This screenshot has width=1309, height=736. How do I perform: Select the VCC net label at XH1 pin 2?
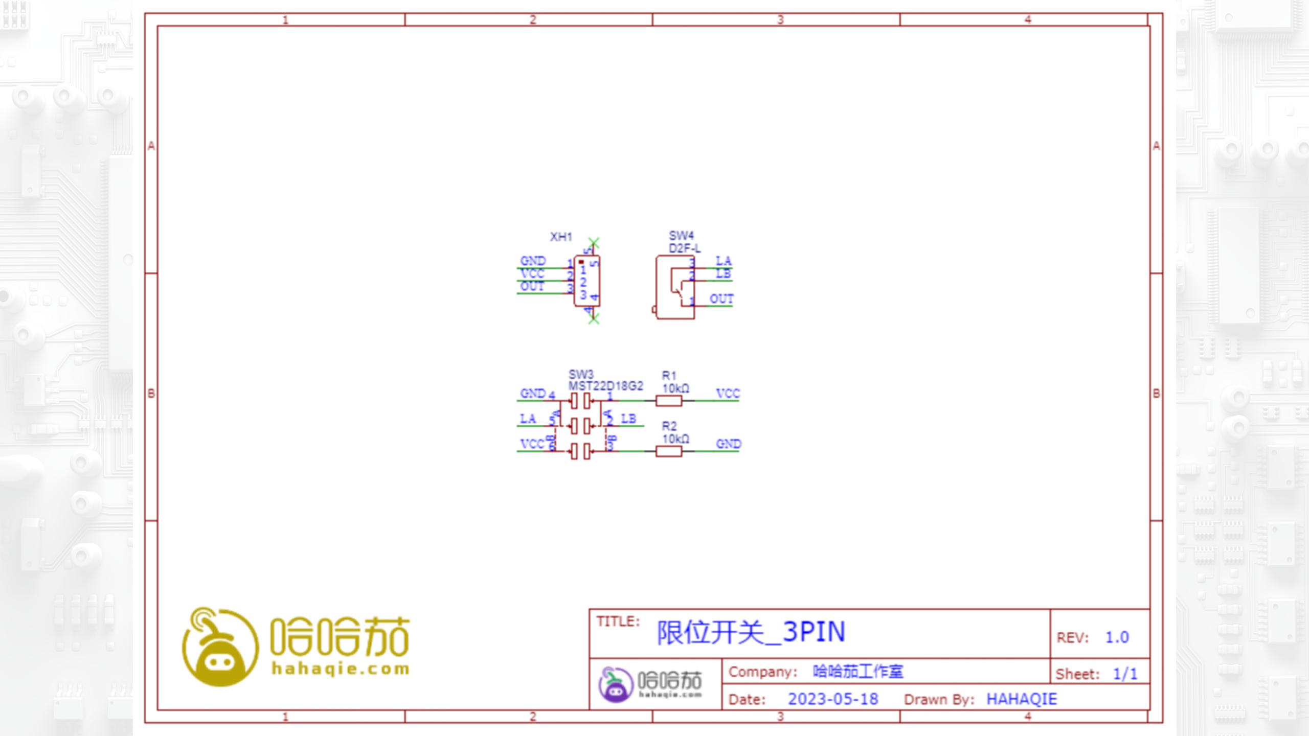tap(532, 274)
